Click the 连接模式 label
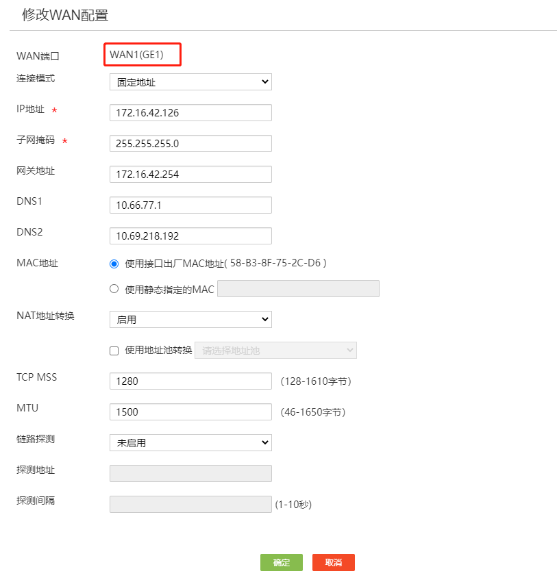 [36, 78]
